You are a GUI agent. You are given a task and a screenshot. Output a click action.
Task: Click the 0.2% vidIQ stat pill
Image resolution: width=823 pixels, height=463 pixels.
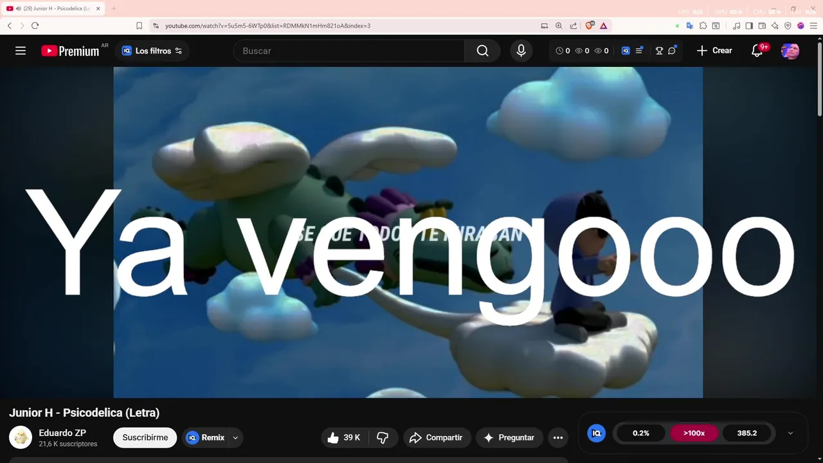[641, 433]
